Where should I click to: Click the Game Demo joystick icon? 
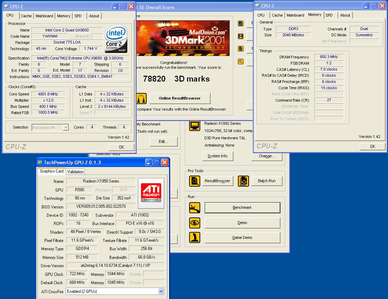click(x=194, y=238)
